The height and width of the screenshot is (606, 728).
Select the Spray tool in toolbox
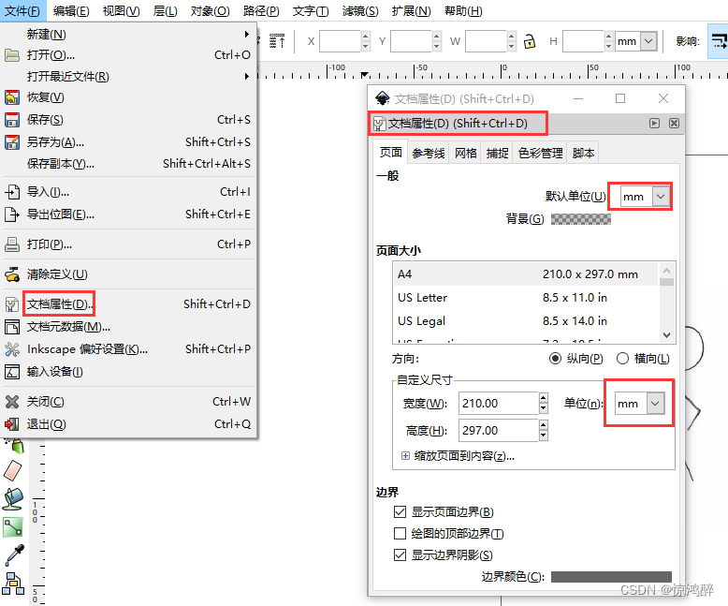[x=15, y=445]
